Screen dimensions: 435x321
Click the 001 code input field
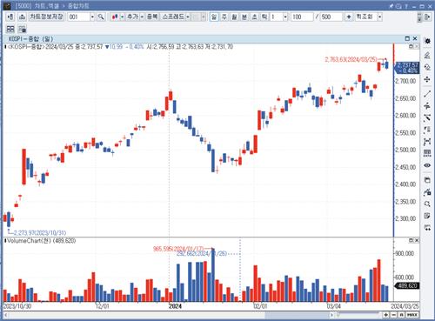point(79,17)
